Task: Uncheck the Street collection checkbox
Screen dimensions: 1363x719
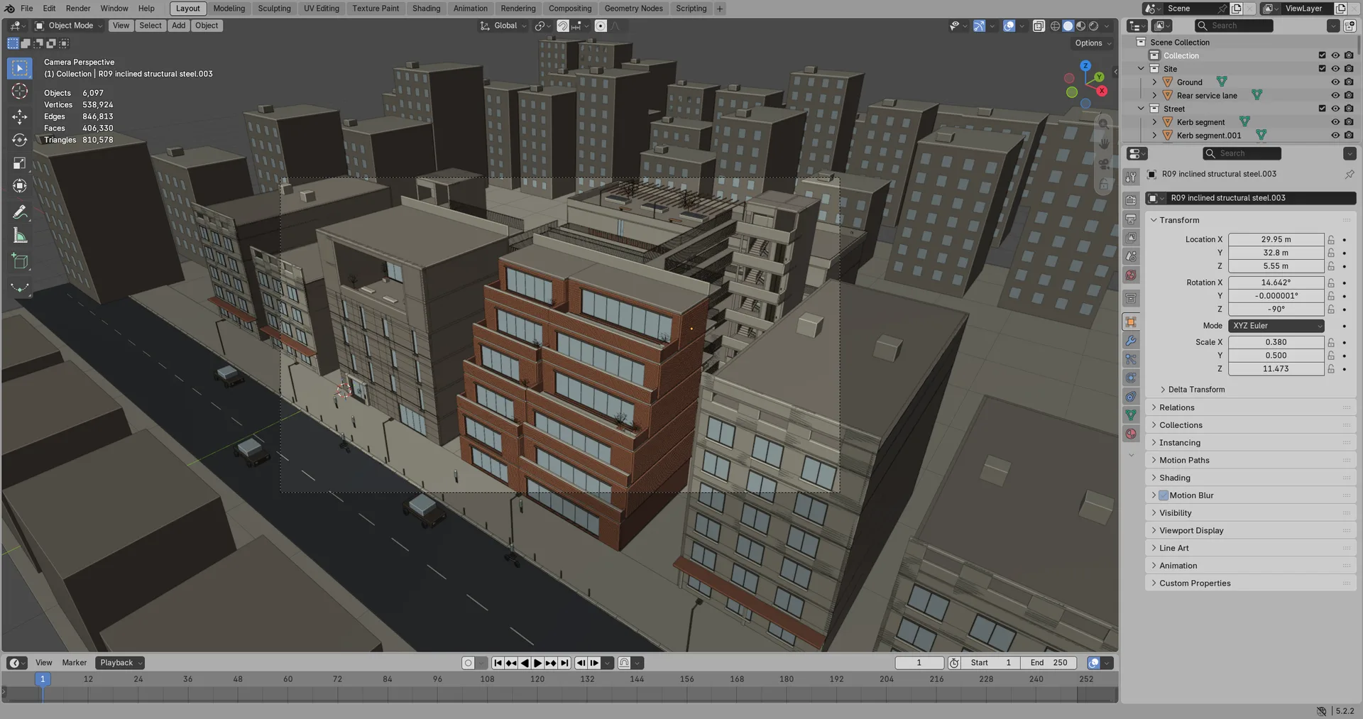Action: pyautogui.click(x=1322, y=109)
